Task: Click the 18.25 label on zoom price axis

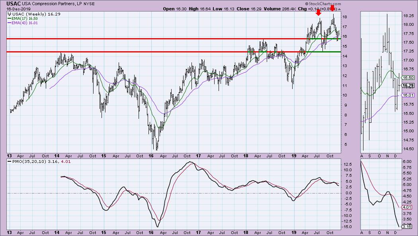Action: [x=409, y=16]
